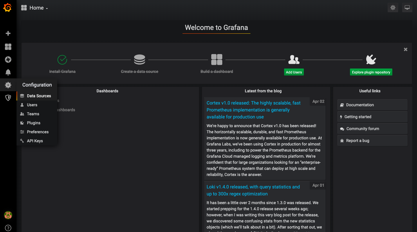Select Users in Configuration menu

tap(37, 105)
